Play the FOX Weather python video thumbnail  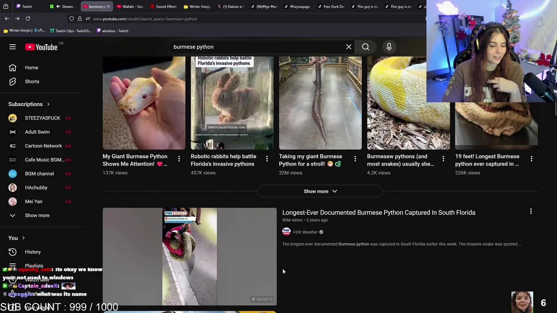click(x=190, y=256)
